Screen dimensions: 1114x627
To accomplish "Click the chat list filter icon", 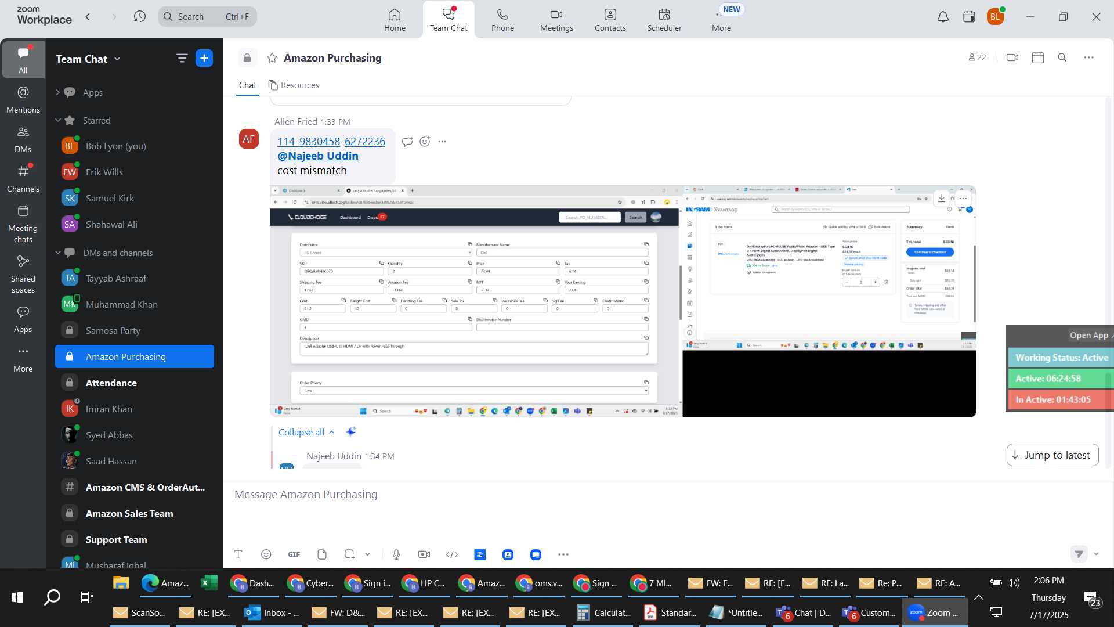I will 182,58.
